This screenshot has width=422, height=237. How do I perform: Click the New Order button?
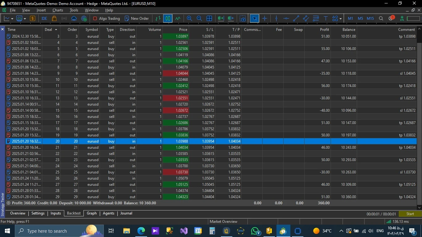click(x=137, y=19)
